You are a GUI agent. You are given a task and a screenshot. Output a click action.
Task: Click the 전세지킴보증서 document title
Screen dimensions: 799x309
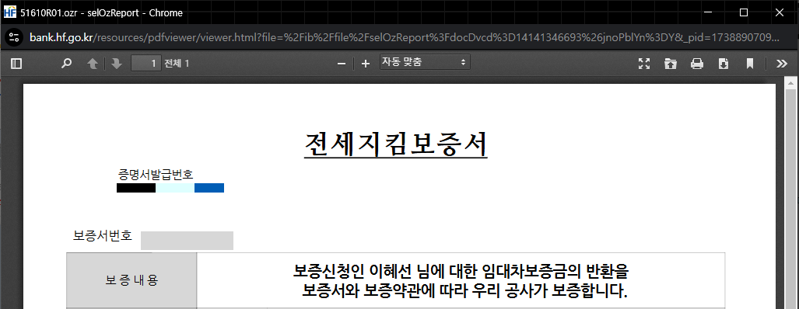[396, 145]
